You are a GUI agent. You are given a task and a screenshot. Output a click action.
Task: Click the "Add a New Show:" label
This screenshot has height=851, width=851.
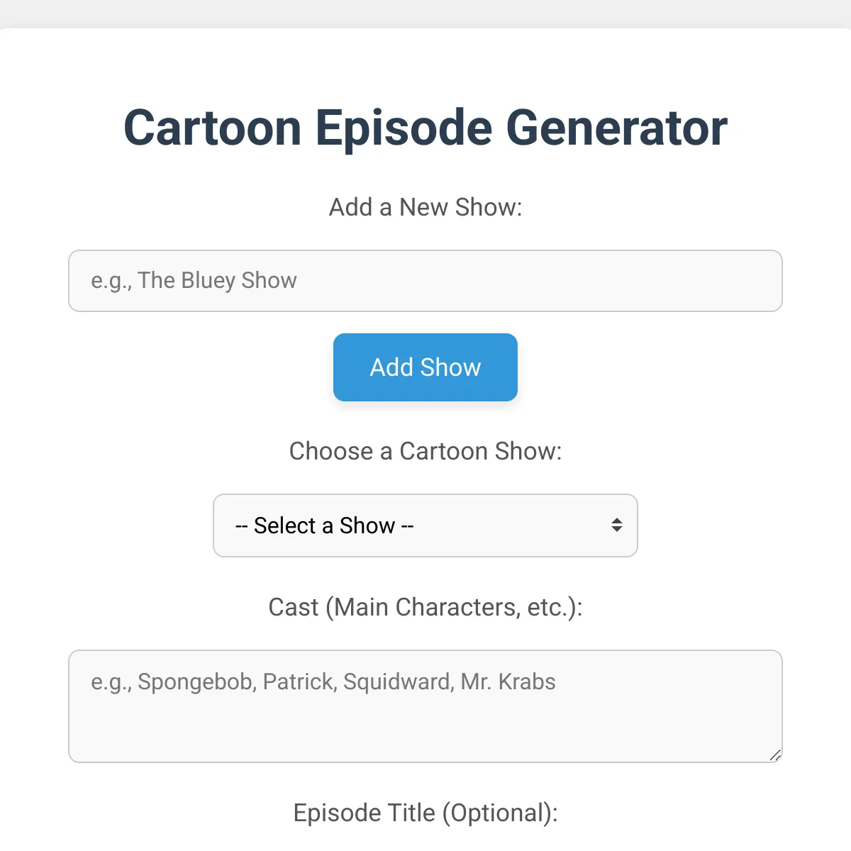pyautogui.click(x=425, y=207)
